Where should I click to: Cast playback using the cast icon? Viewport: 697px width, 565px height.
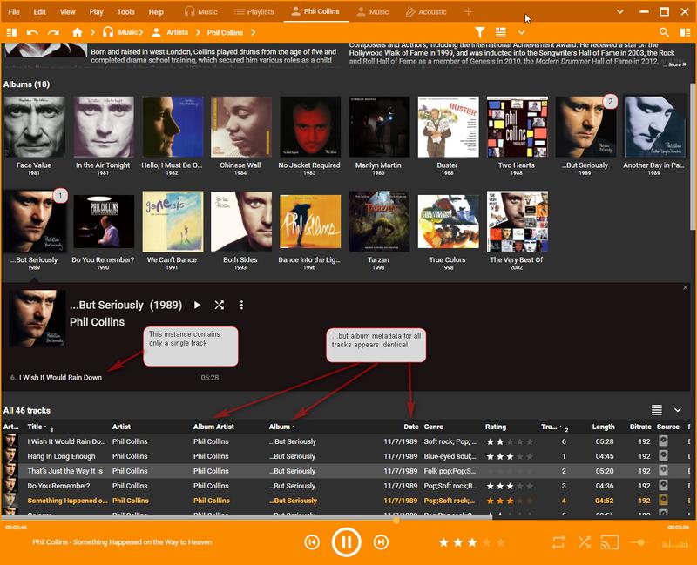610,542
